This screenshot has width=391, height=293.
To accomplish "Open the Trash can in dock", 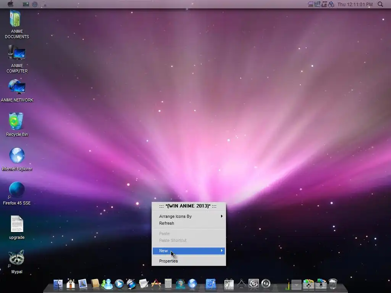I will pos(333,284).
